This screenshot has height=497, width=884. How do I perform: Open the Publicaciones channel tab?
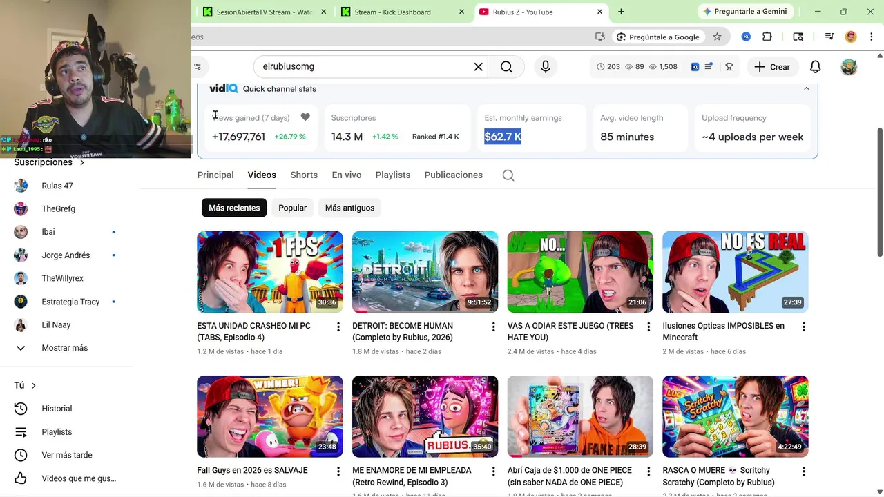click(x=454, y=175)
